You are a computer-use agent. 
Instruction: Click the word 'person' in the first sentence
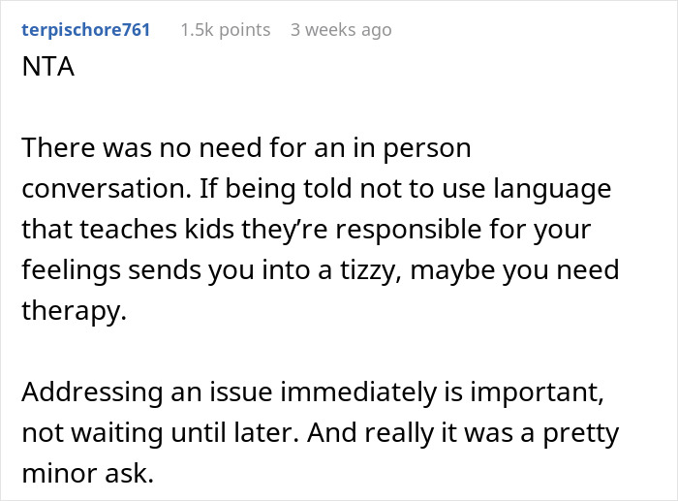coord(424,148)
